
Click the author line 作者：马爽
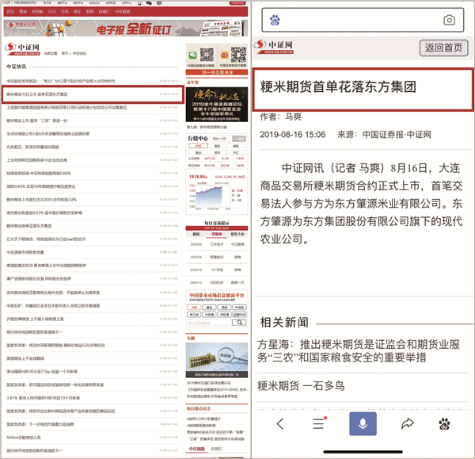(280, 117)
